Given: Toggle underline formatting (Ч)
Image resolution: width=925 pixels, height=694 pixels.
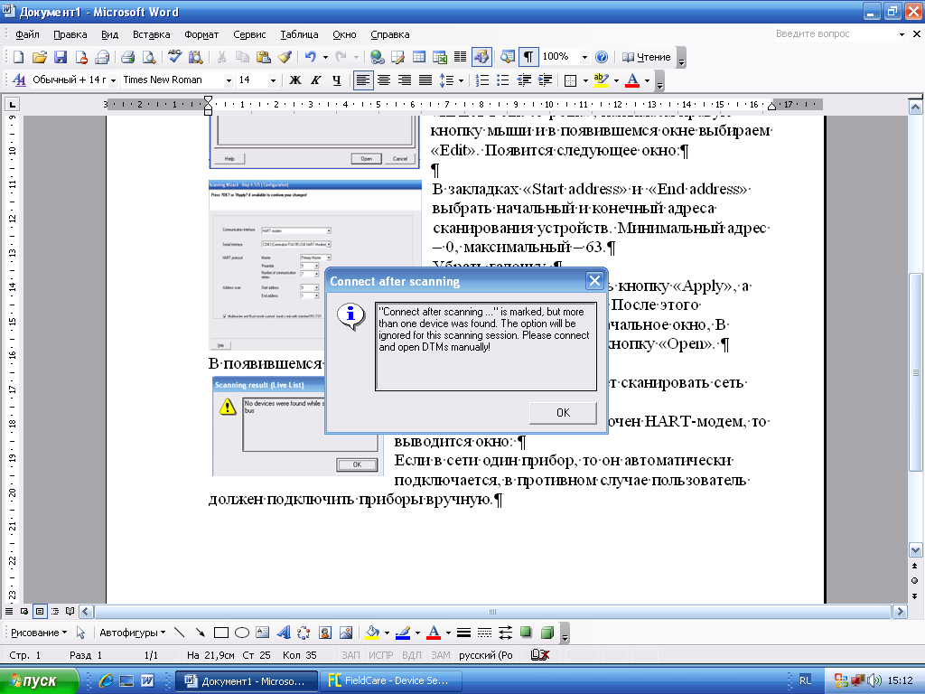Looking at the screenshot, I should coord(337,80).
